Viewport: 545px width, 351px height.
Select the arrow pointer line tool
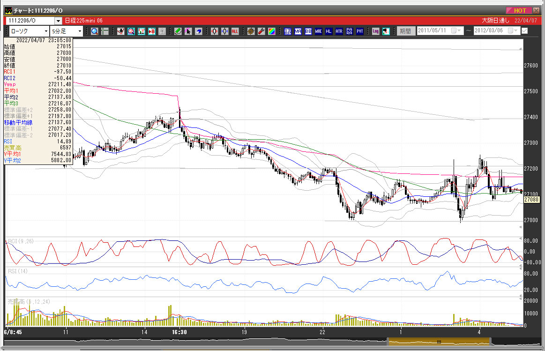pyautogui.click(x=188, y=31)
